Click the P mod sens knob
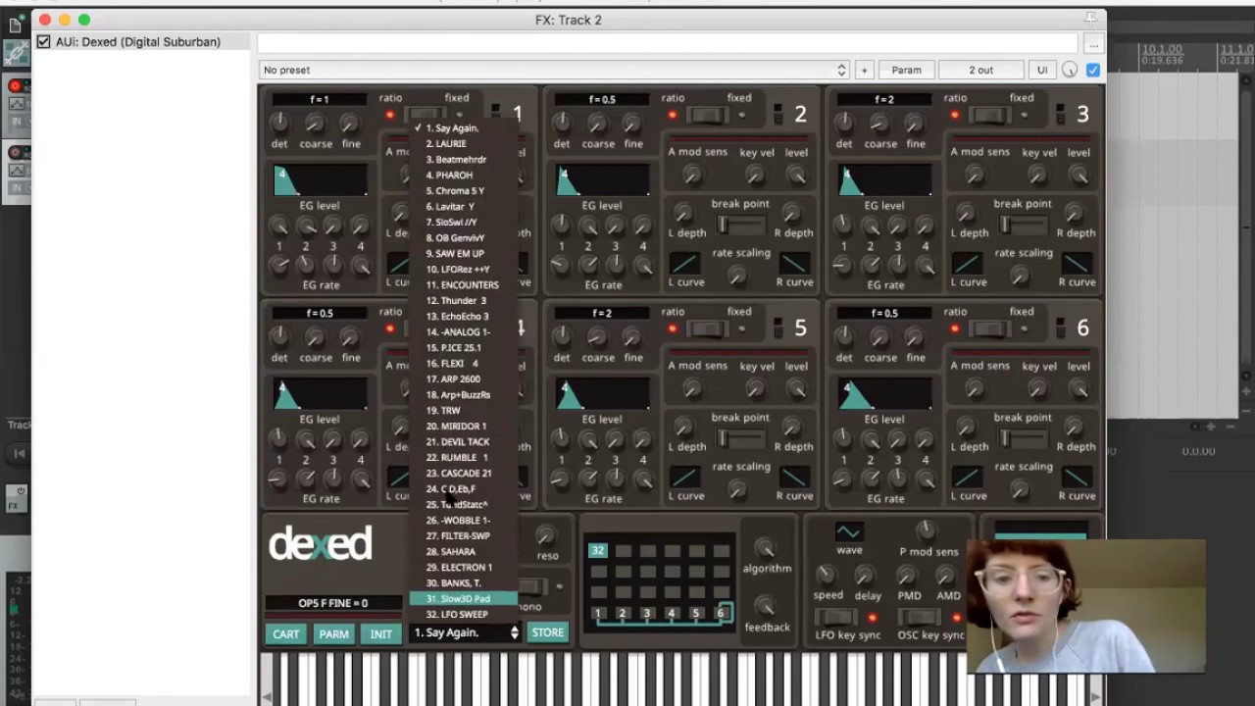 pyautogui.click(x=926, y=530)
